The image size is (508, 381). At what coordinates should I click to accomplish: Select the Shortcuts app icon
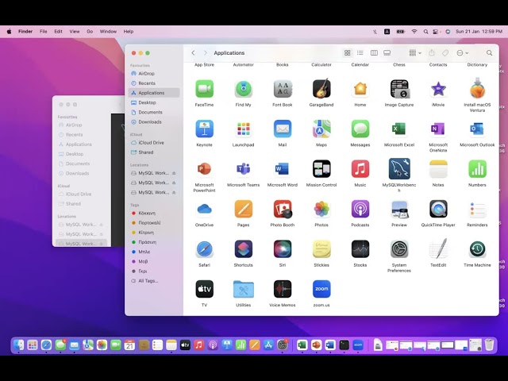[244, 248]
